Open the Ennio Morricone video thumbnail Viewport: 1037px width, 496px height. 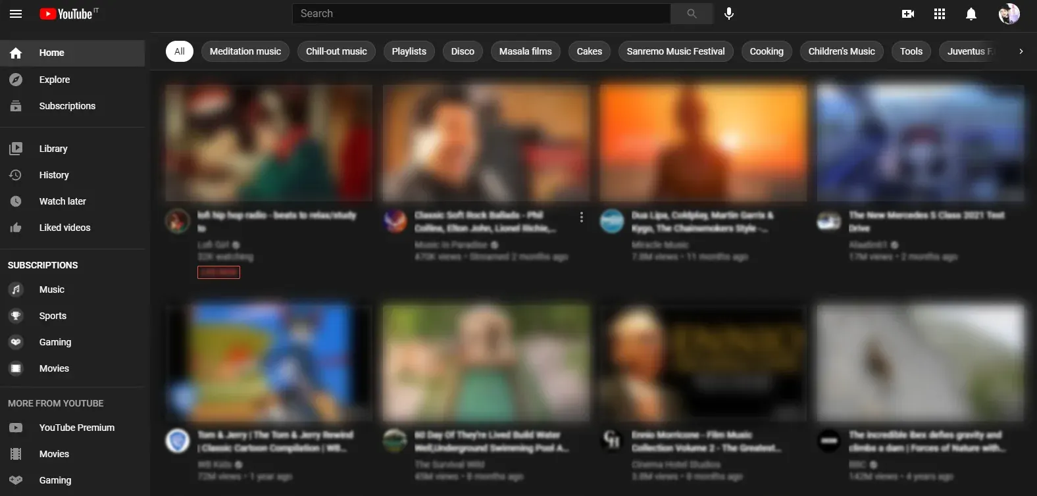click(703, 362)
